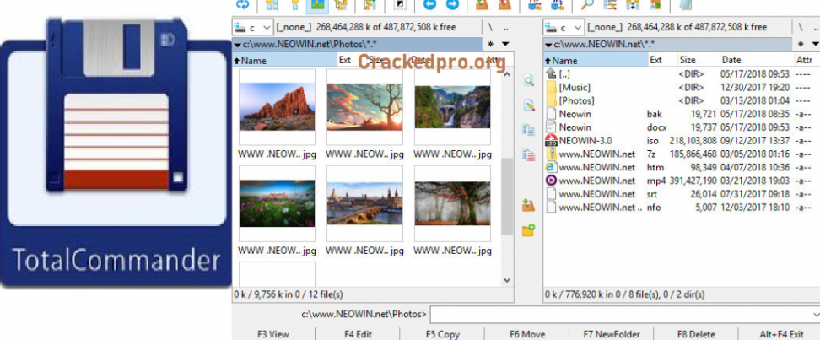Viewport: 820px width, 340px height.
Task: Click the right panel path c:\www.NEOWIN.net\*.*
Action: click(x=668, y=44)
